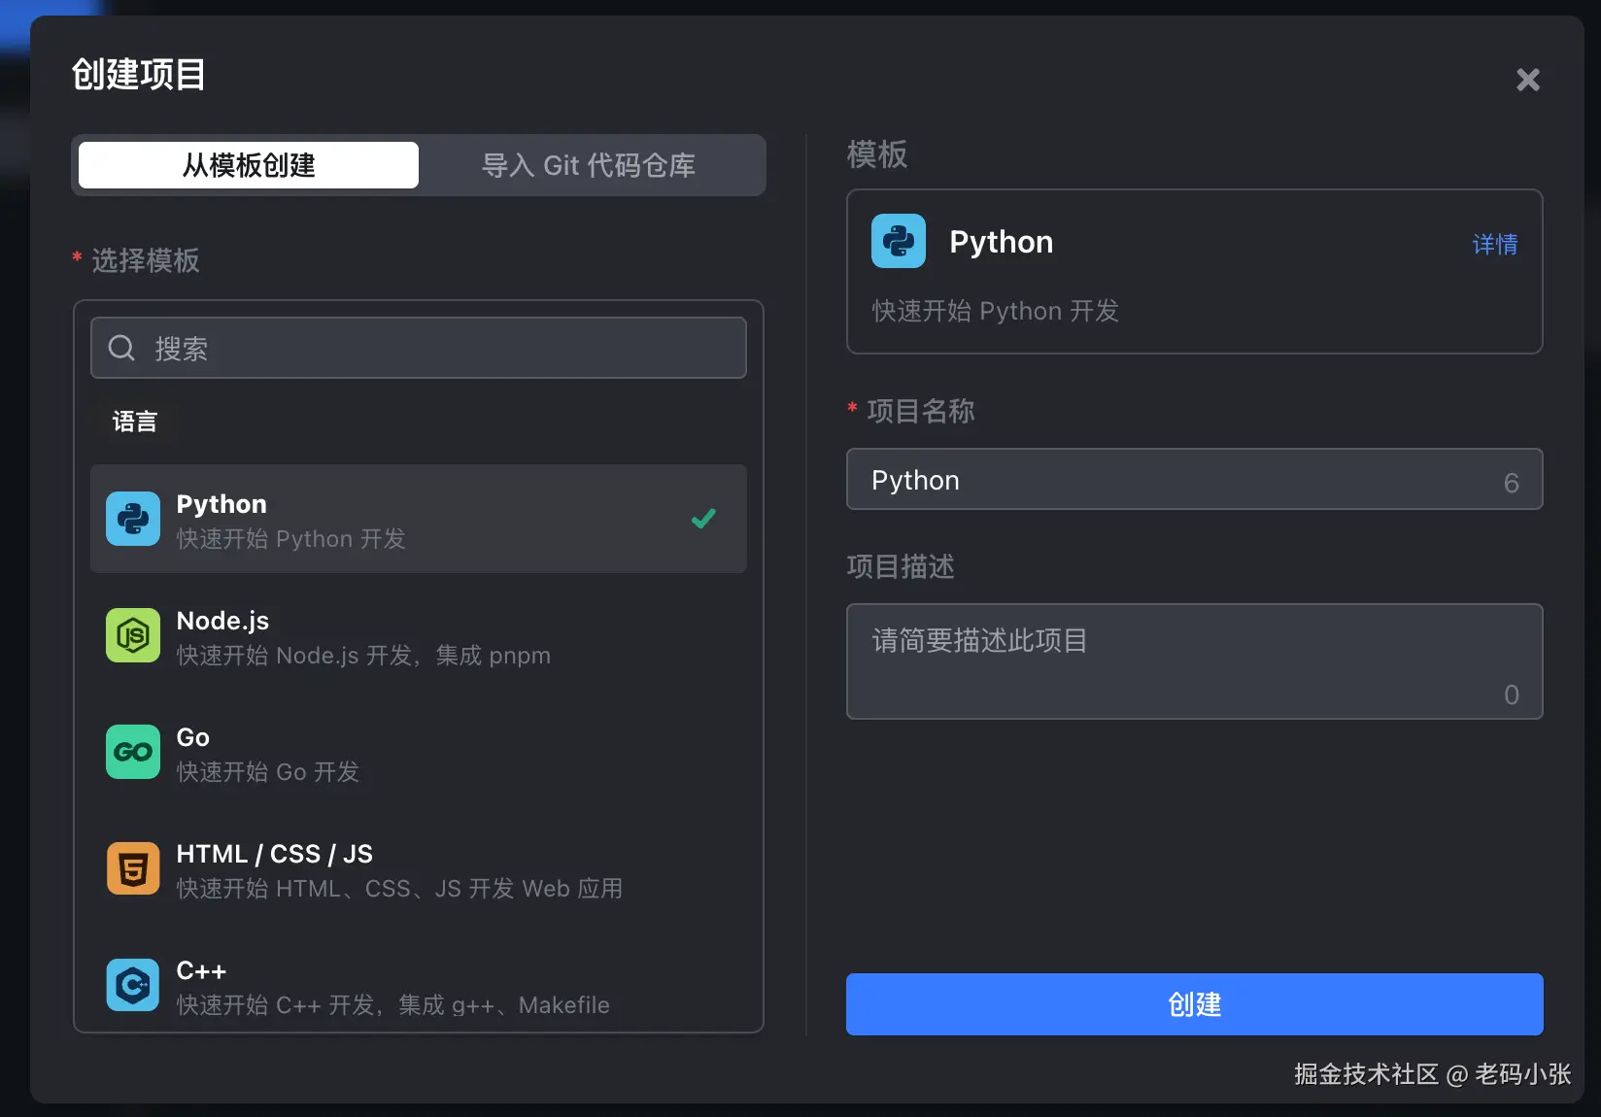Click the C++ logo icon
The width and height of the screenshot is (1601, 1117).
[133, 985]
